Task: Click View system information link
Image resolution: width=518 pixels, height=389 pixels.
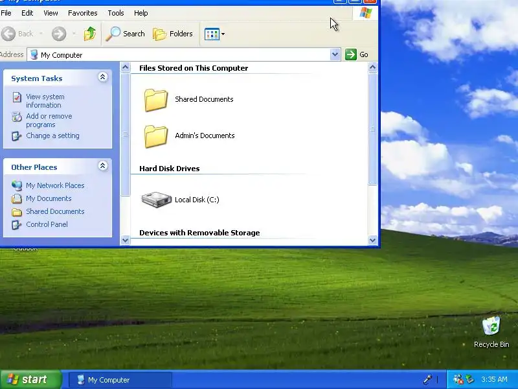Action: click(x=45, y=101)
